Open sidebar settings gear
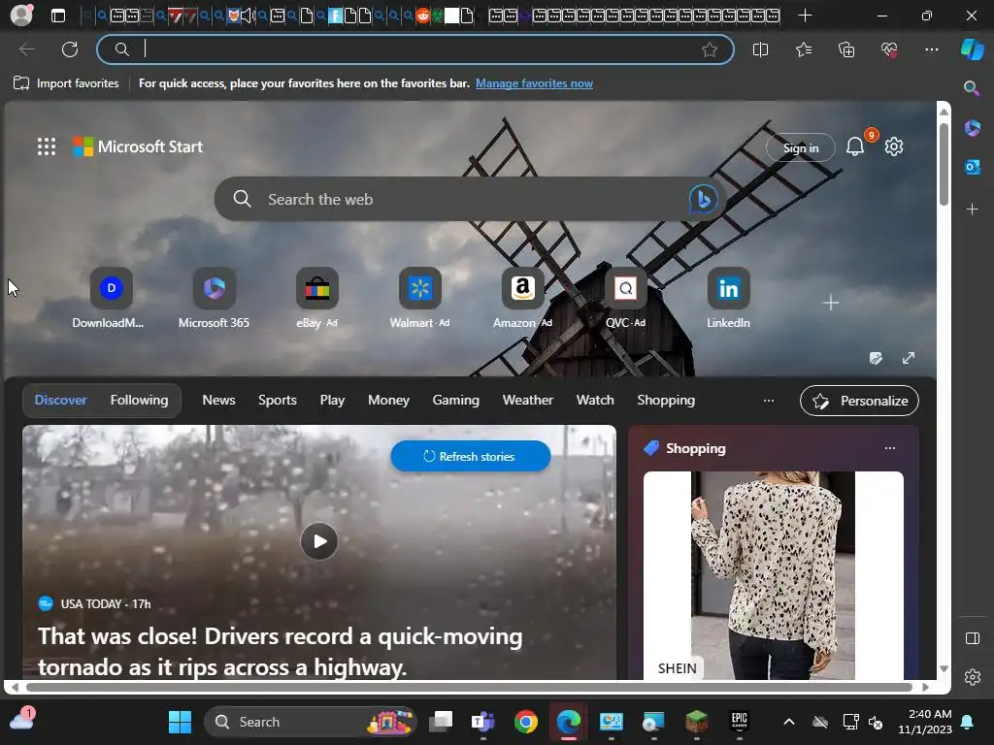Screen dimensions: 994x745 tap(972, 677)
